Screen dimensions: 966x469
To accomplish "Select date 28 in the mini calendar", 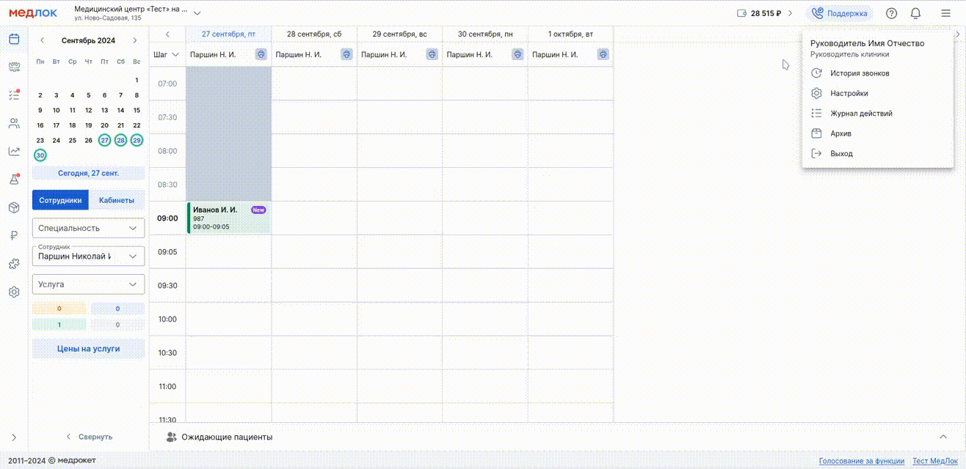I will (120, 140).
